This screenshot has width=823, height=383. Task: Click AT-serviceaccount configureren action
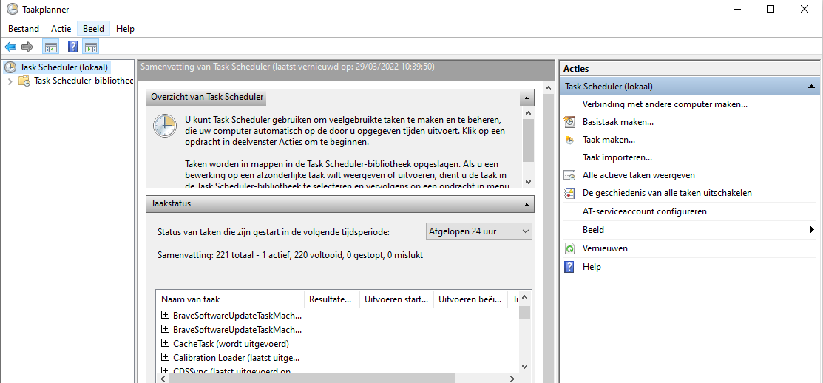pos(645,211)
